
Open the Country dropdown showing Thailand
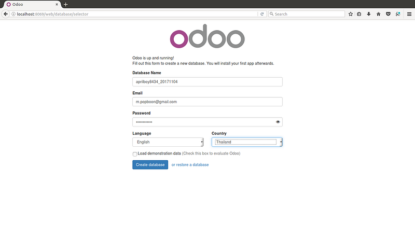(247, 142)
